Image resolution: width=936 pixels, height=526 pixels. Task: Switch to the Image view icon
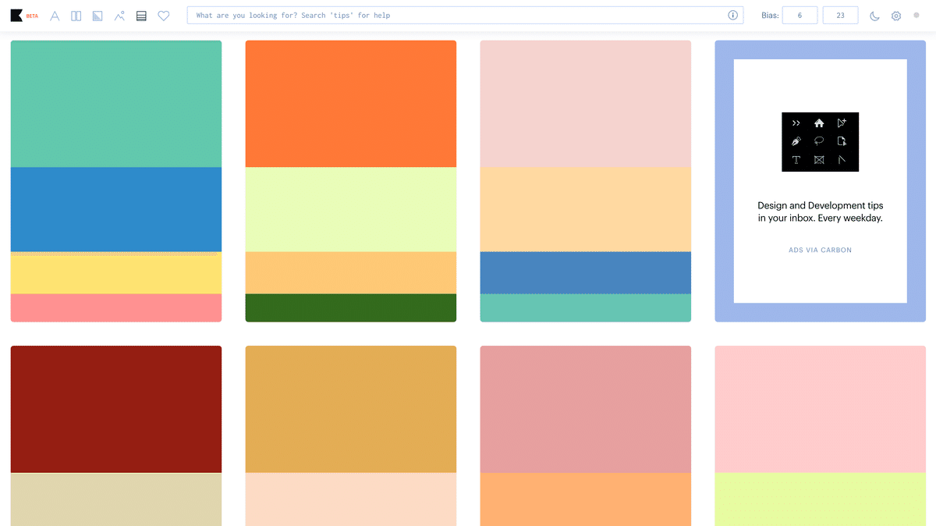point(119,16)
